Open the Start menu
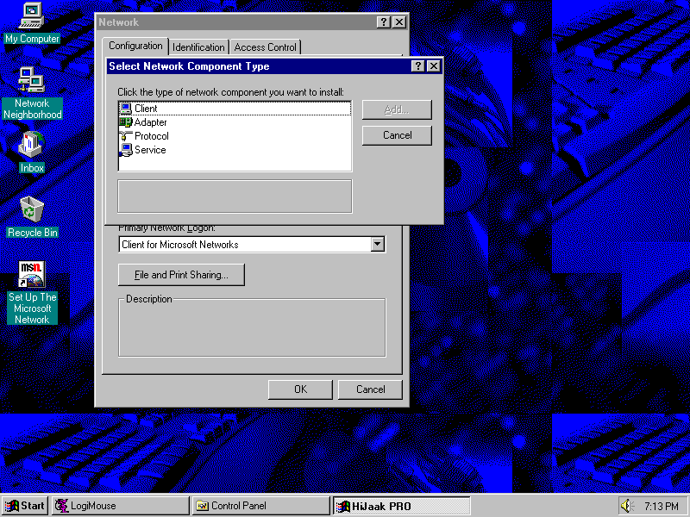The image size is (690, 517). pyautogui.click(x=25, y=506)
